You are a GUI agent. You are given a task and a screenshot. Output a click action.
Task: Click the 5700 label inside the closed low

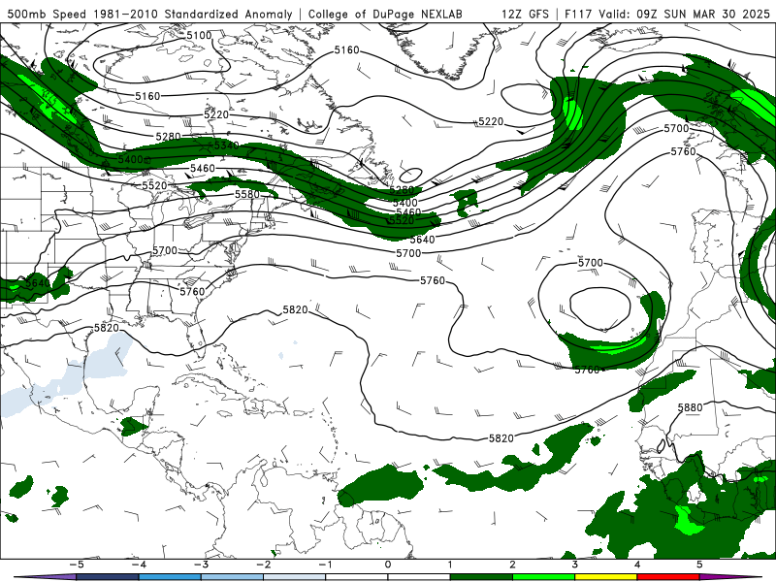point(591,262)
